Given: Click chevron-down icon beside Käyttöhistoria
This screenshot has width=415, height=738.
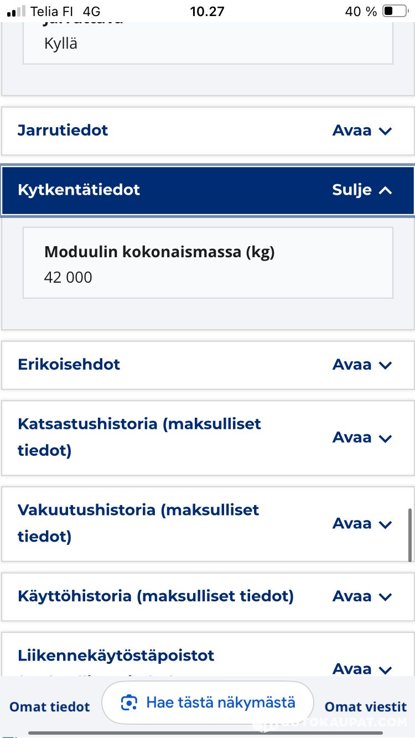Looking at the screenshot, I should coord(386,597).
